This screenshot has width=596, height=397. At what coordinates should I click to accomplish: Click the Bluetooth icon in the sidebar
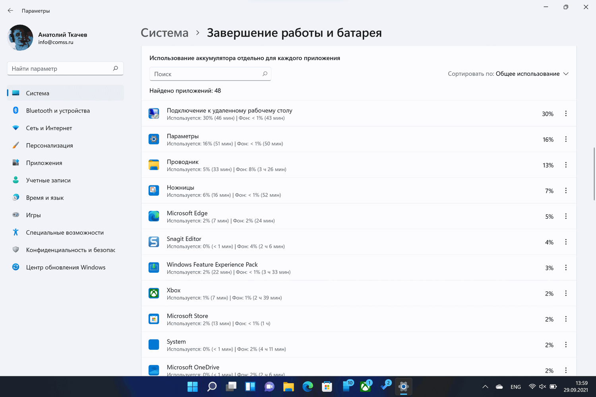coord(16,110)
